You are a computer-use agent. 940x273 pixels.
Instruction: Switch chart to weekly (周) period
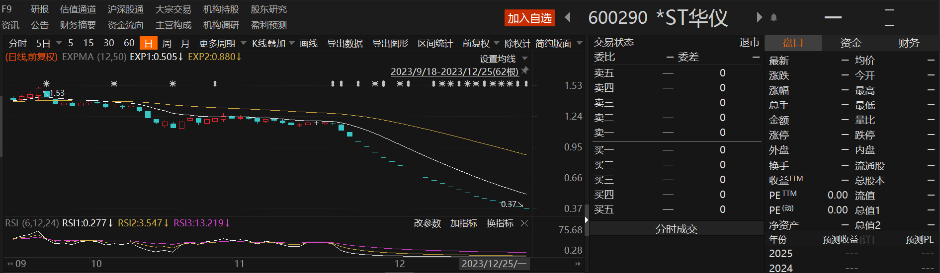[167, 43]
